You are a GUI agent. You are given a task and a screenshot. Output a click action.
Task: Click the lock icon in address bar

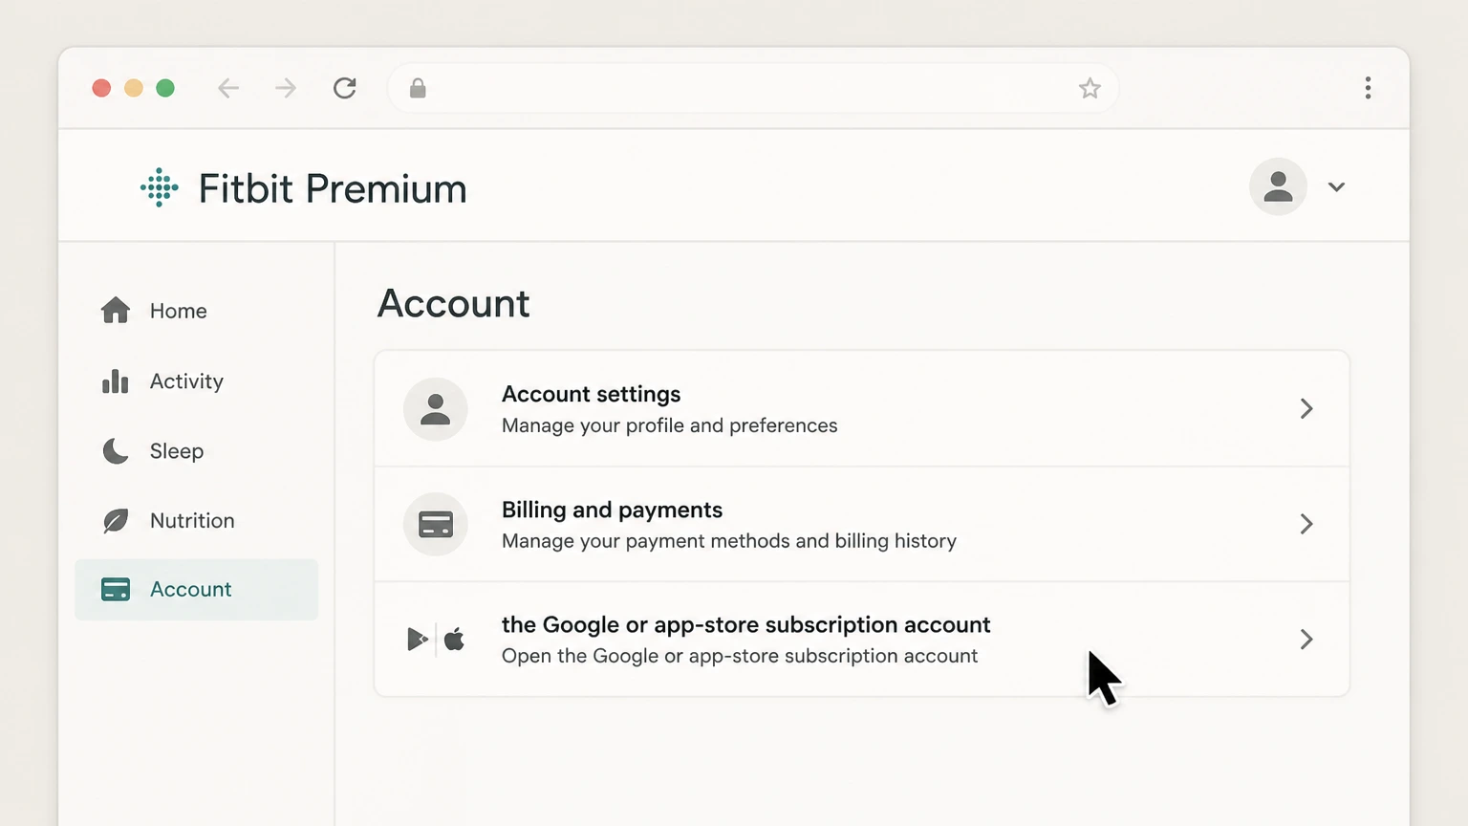click(x=418, y=88)
